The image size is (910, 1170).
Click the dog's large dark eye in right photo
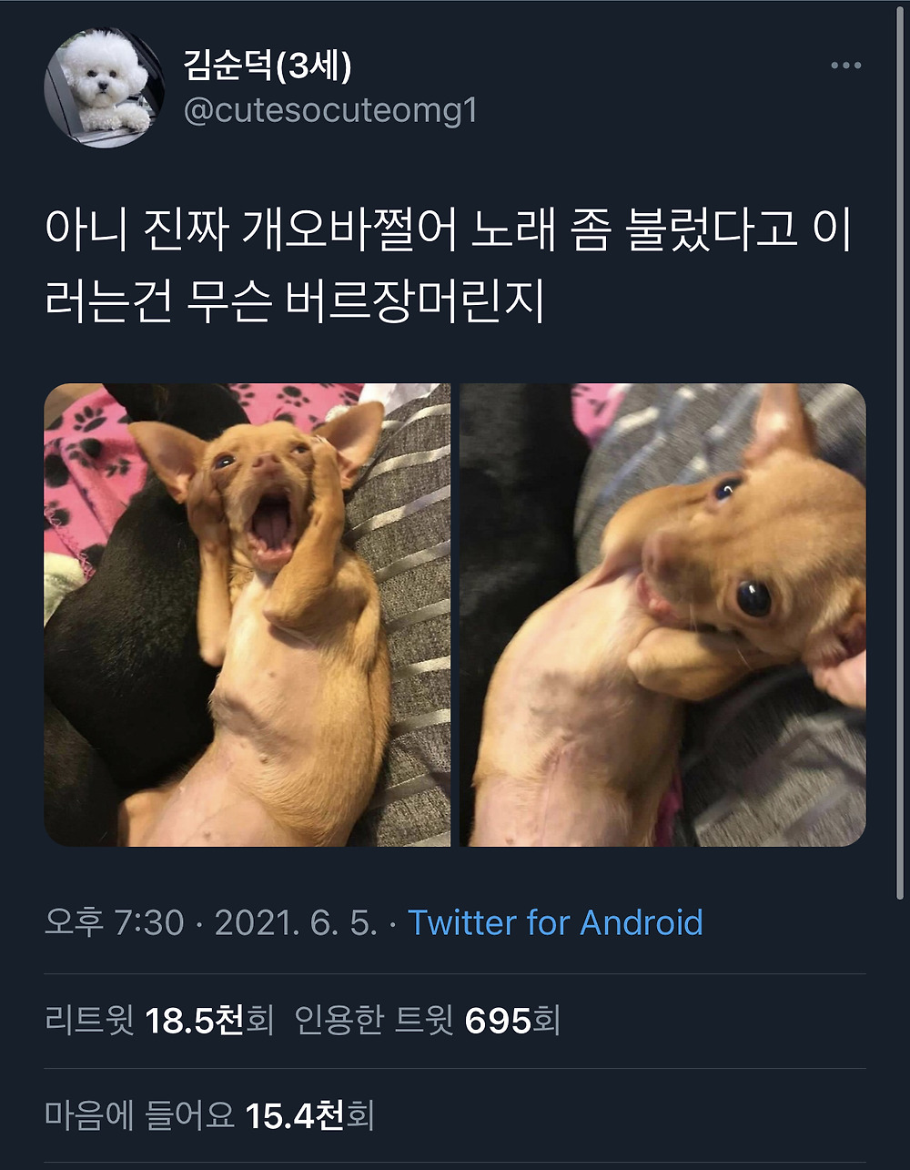click(x=753, y=598)
